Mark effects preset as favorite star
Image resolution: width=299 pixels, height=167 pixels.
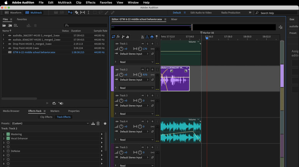tap(105, 124)
